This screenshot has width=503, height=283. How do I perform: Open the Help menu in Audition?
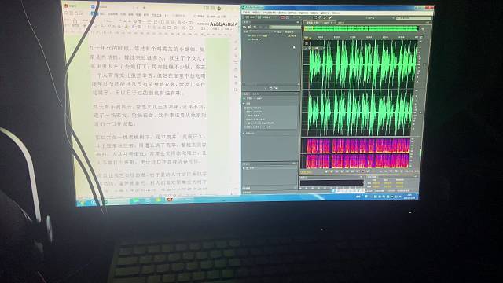pos(336,13)
